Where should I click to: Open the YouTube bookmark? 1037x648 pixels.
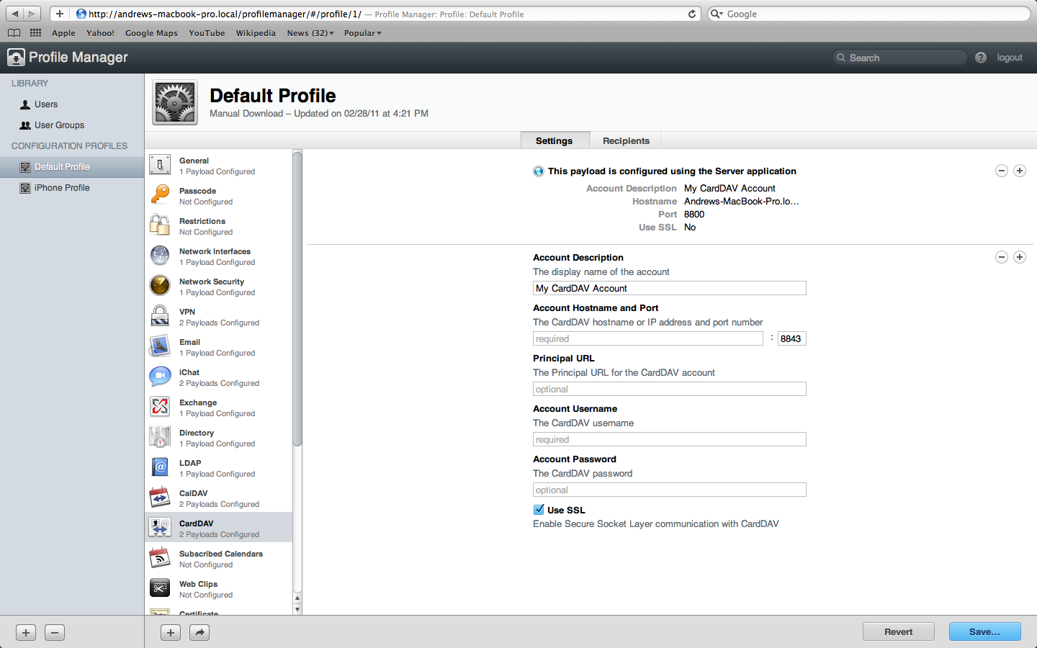click(207, 33)
